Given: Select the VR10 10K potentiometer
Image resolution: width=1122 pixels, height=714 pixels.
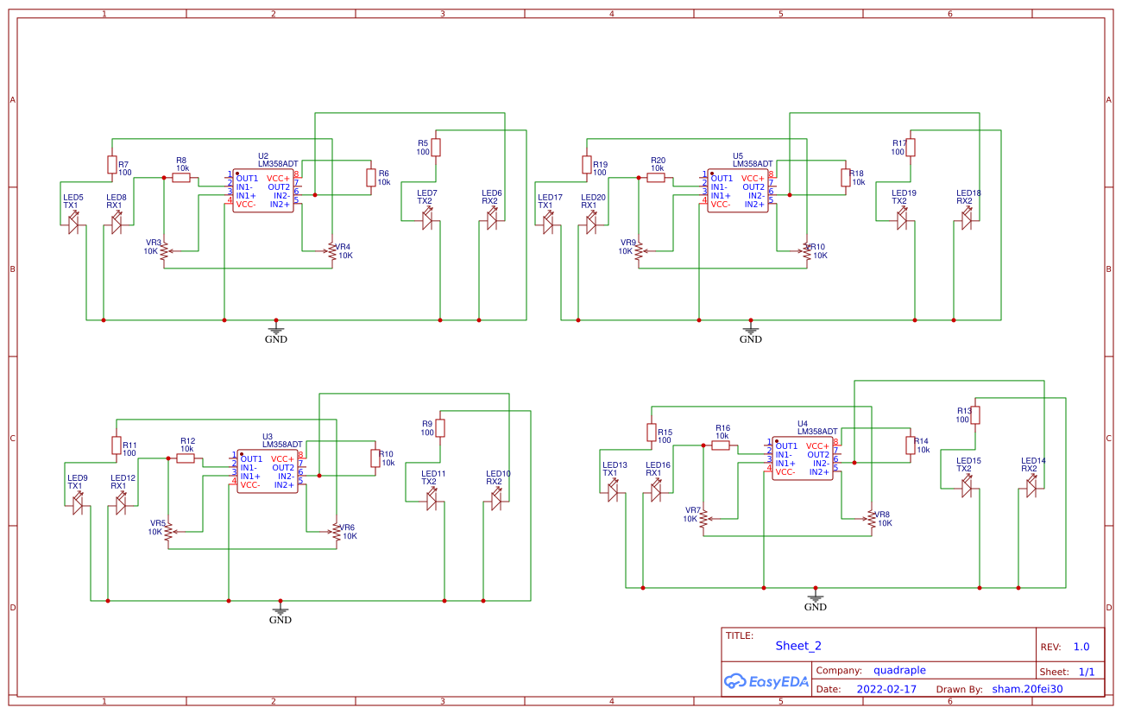Looking at the screenshot, I should pos(807,251).
